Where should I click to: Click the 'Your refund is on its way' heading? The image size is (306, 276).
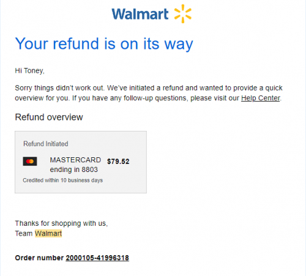point(104,43)
